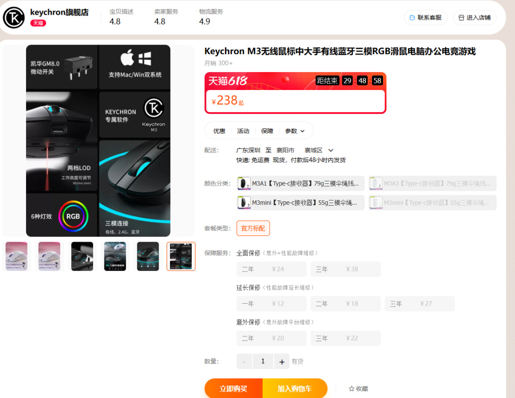This screenshot has height=398, width=515.
Task: Click the ¥238 price text
Action: [227, 100]
